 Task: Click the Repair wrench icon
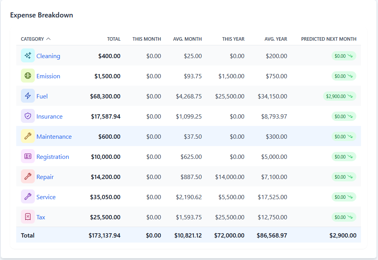tap(28, 177)
